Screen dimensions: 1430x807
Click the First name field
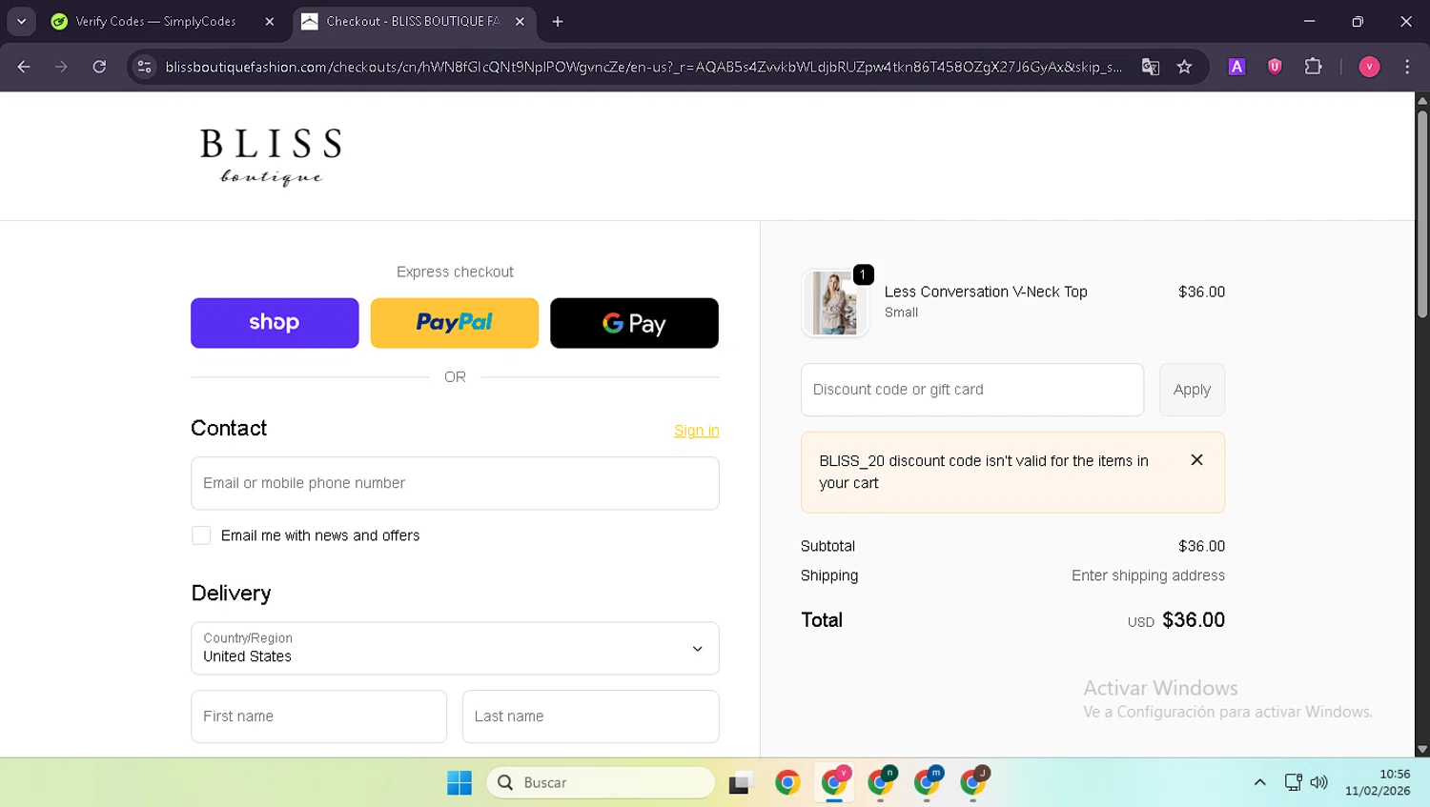[318, 716]
